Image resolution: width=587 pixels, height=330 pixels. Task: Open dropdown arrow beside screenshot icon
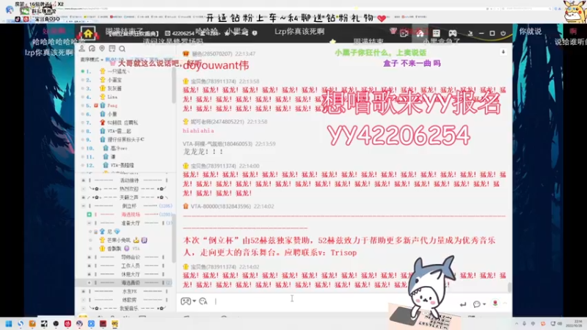tap(194, 301)
